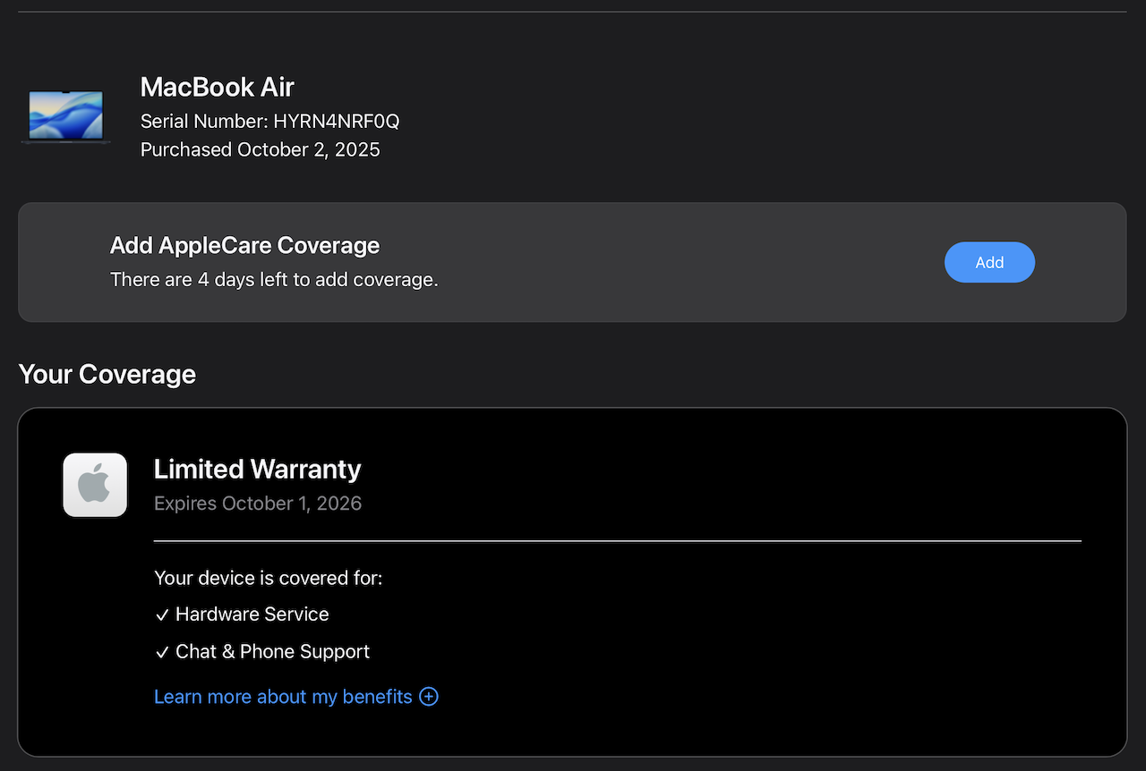
Task: Click the Purchased October 2, 2025 text
Action: pos(260,149)
